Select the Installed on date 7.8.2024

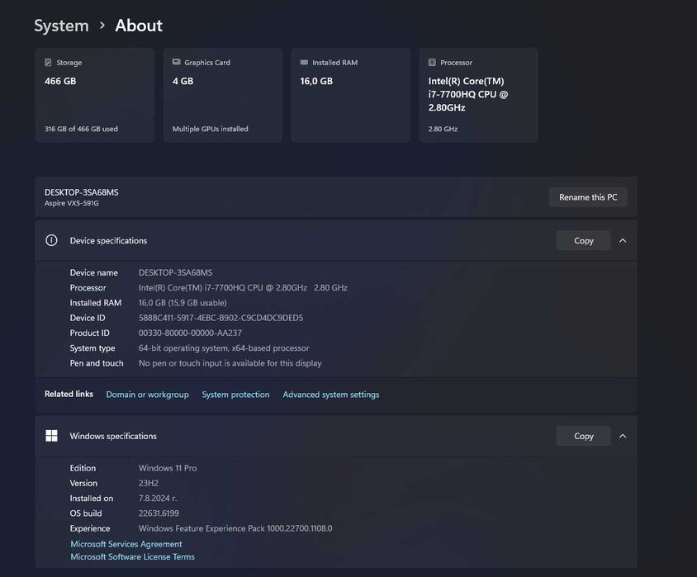(158, 498)
